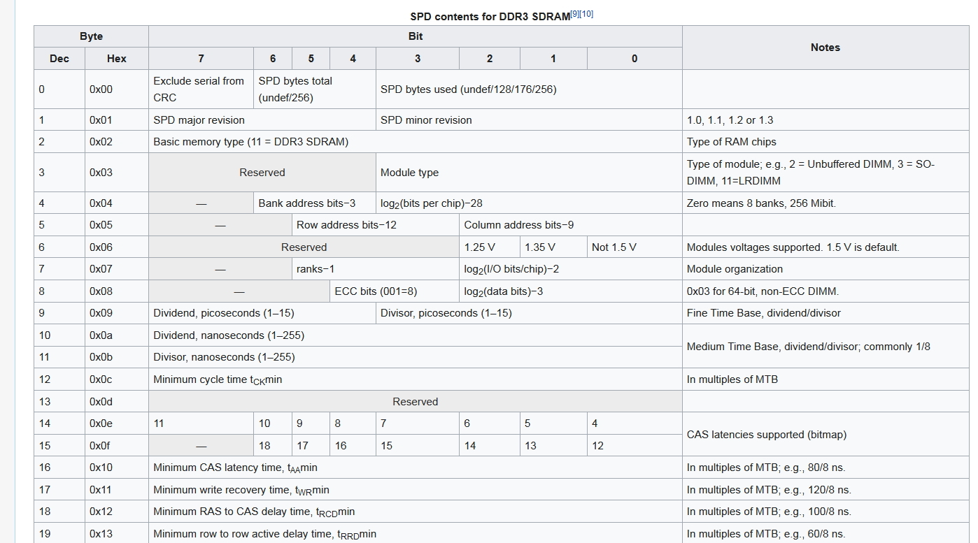The width and height of the screenshot is (978, 543).
Task: Click the 'Minimum cycle time' cell
Action: coord(218,379)
